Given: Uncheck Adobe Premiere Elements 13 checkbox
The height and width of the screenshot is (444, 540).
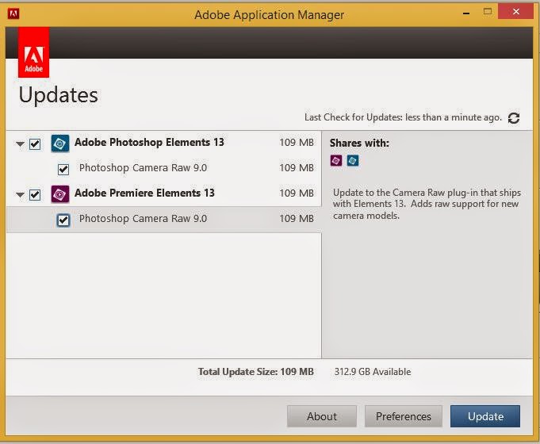Looking at the screenshot, I should tap(35, 194).
